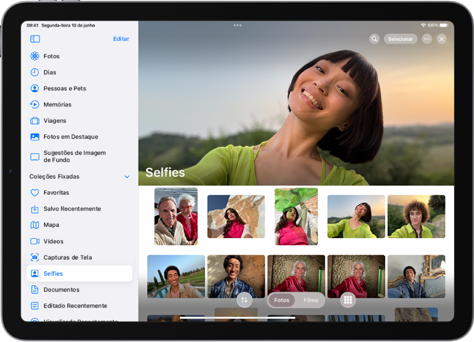
Task: Open the grid view options icon
Action: pyautogui.click(x=348, y=300)
